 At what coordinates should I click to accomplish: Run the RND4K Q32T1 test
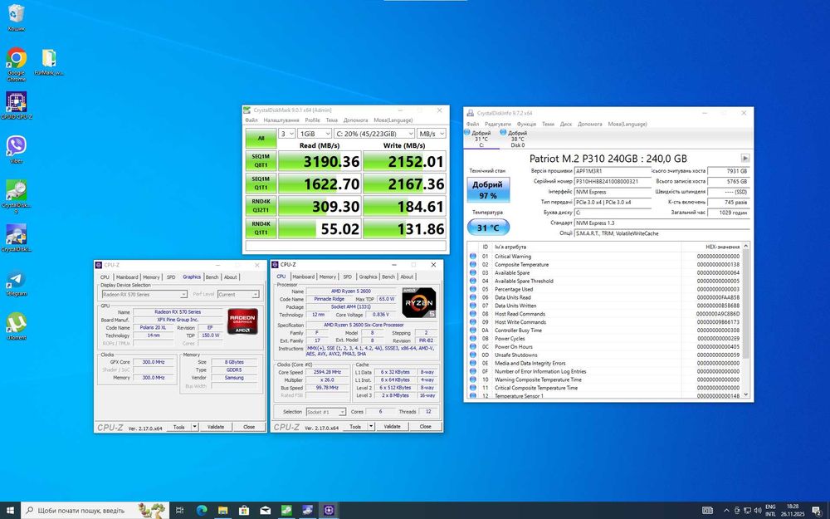[261, 205]
